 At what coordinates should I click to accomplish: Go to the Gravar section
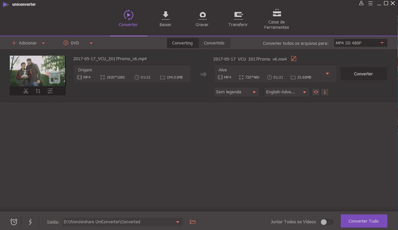[202, 19]
